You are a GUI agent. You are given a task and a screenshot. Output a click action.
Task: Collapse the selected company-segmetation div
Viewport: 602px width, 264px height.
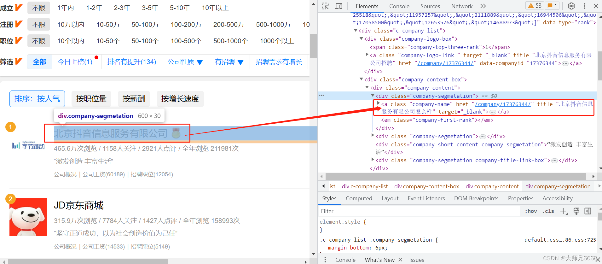pos(373,95)
